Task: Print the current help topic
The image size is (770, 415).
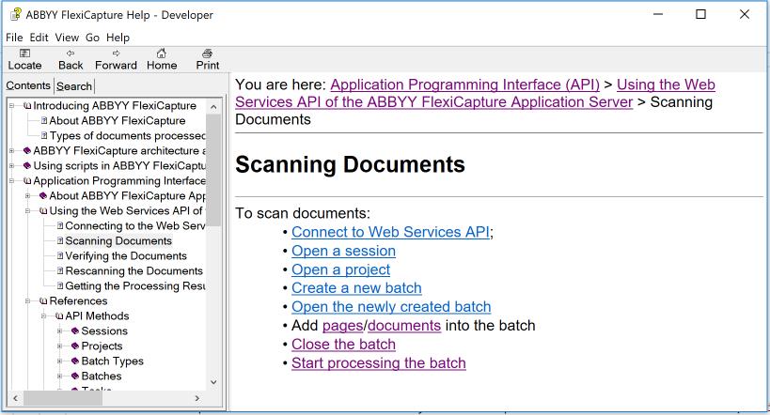Action: 207,53
